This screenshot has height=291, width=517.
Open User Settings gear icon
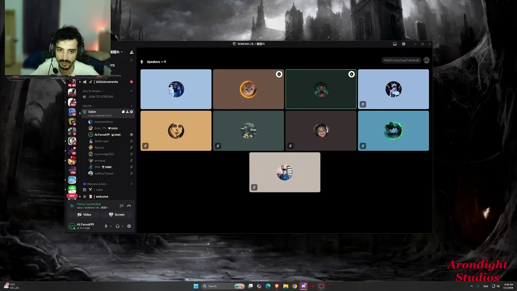pyautogui.click(x=129, y=226)
